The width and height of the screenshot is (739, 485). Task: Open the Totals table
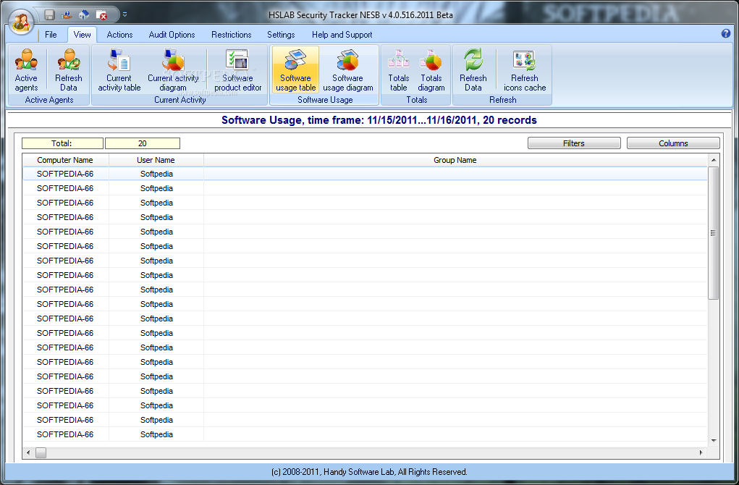[398, 69]
